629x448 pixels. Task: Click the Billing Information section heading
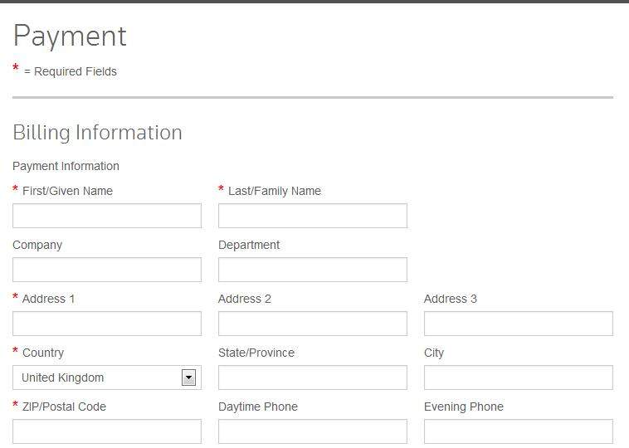97,133
